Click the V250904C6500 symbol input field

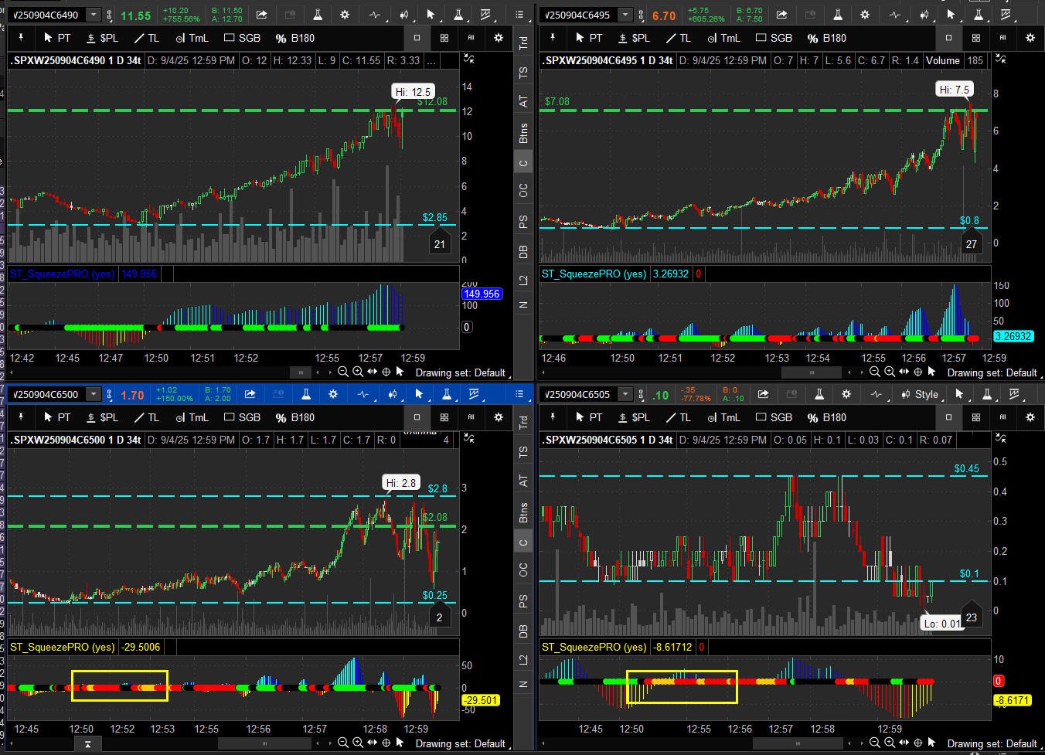[45, 394]
